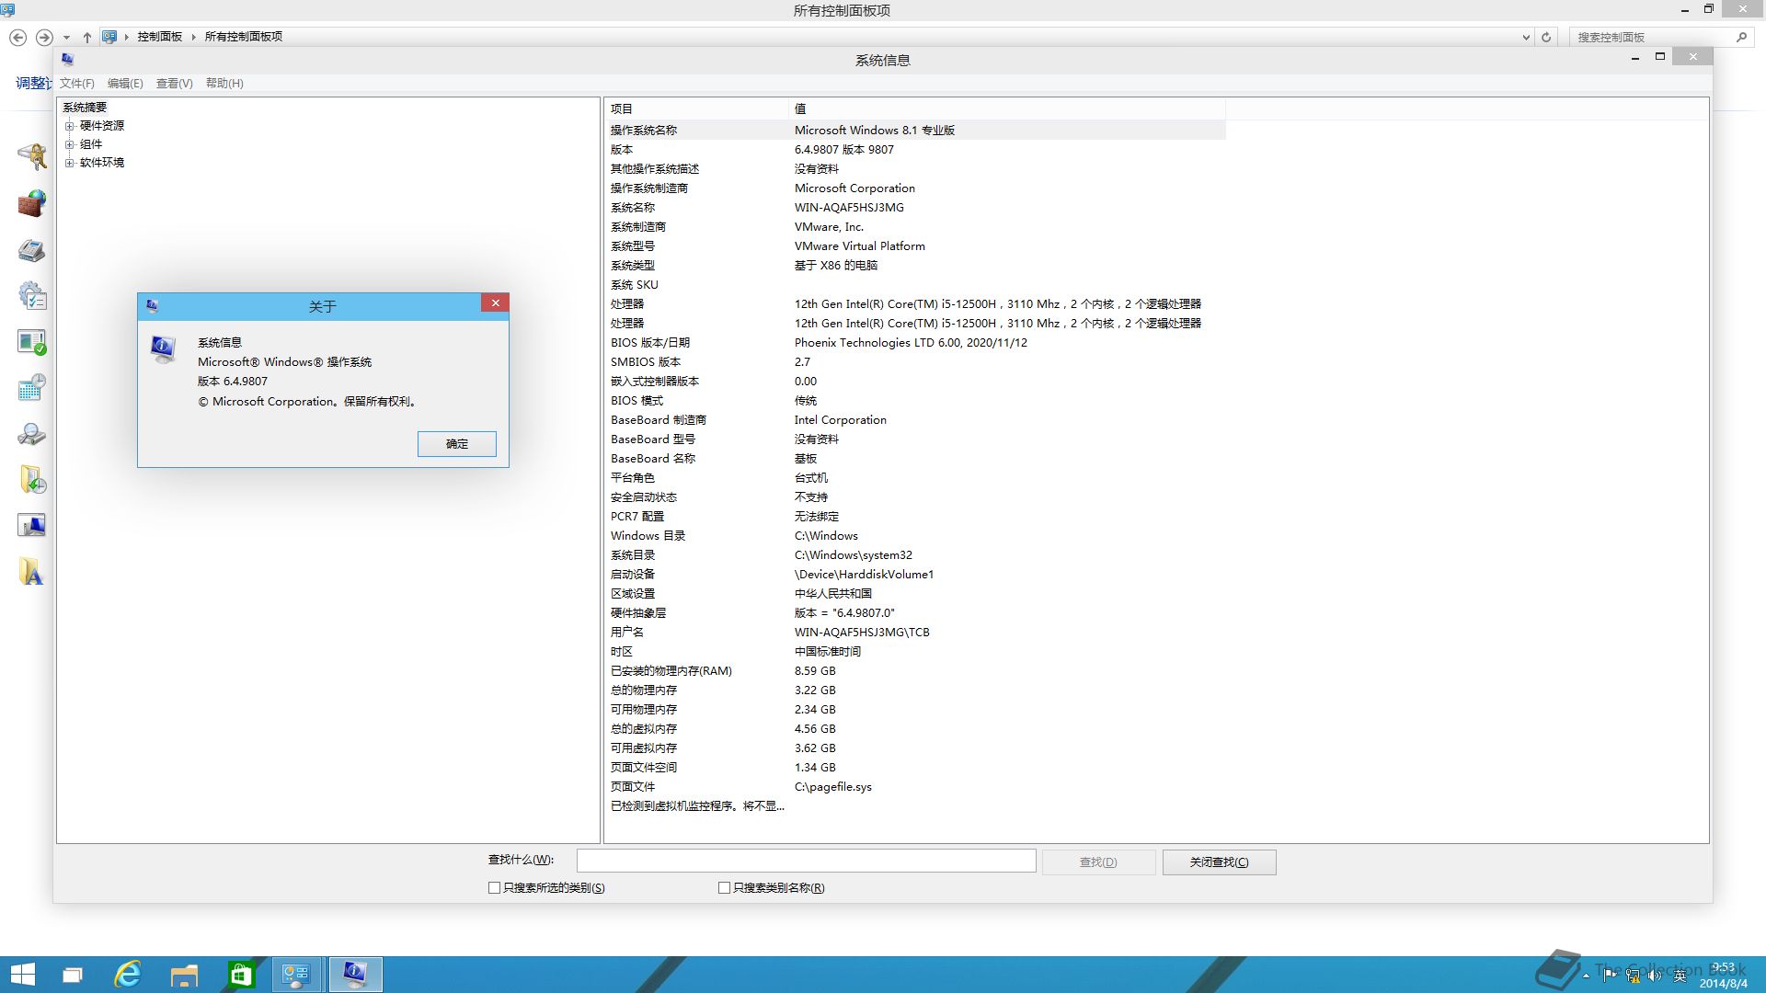The image size is (1766, 993).
Task: Select the 操作系统名称 row
Action: pyautogui.click(x=915, y=131)
